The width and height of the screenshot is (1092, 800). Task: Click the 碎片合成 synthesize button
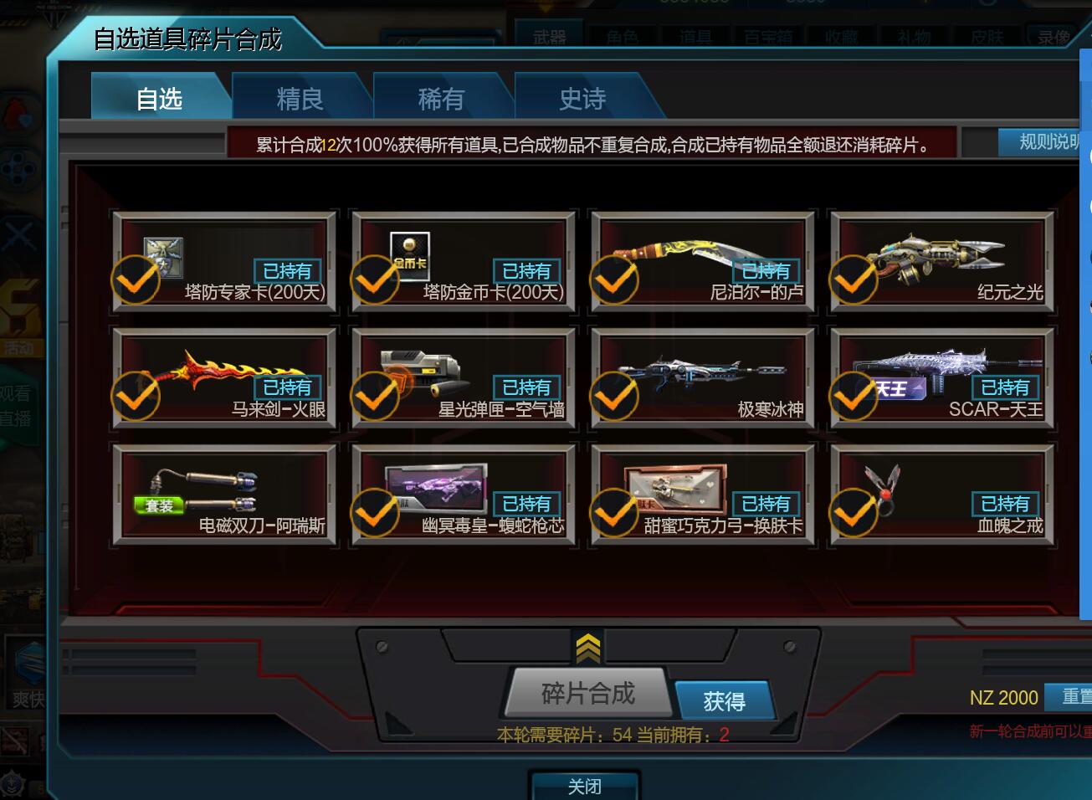click(x=588, y=693)
